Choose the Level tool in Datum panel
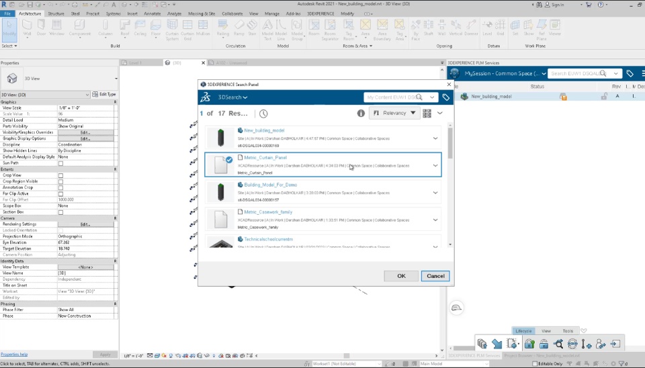The width and height of the screenshot is (645, 368). point(487,28)
